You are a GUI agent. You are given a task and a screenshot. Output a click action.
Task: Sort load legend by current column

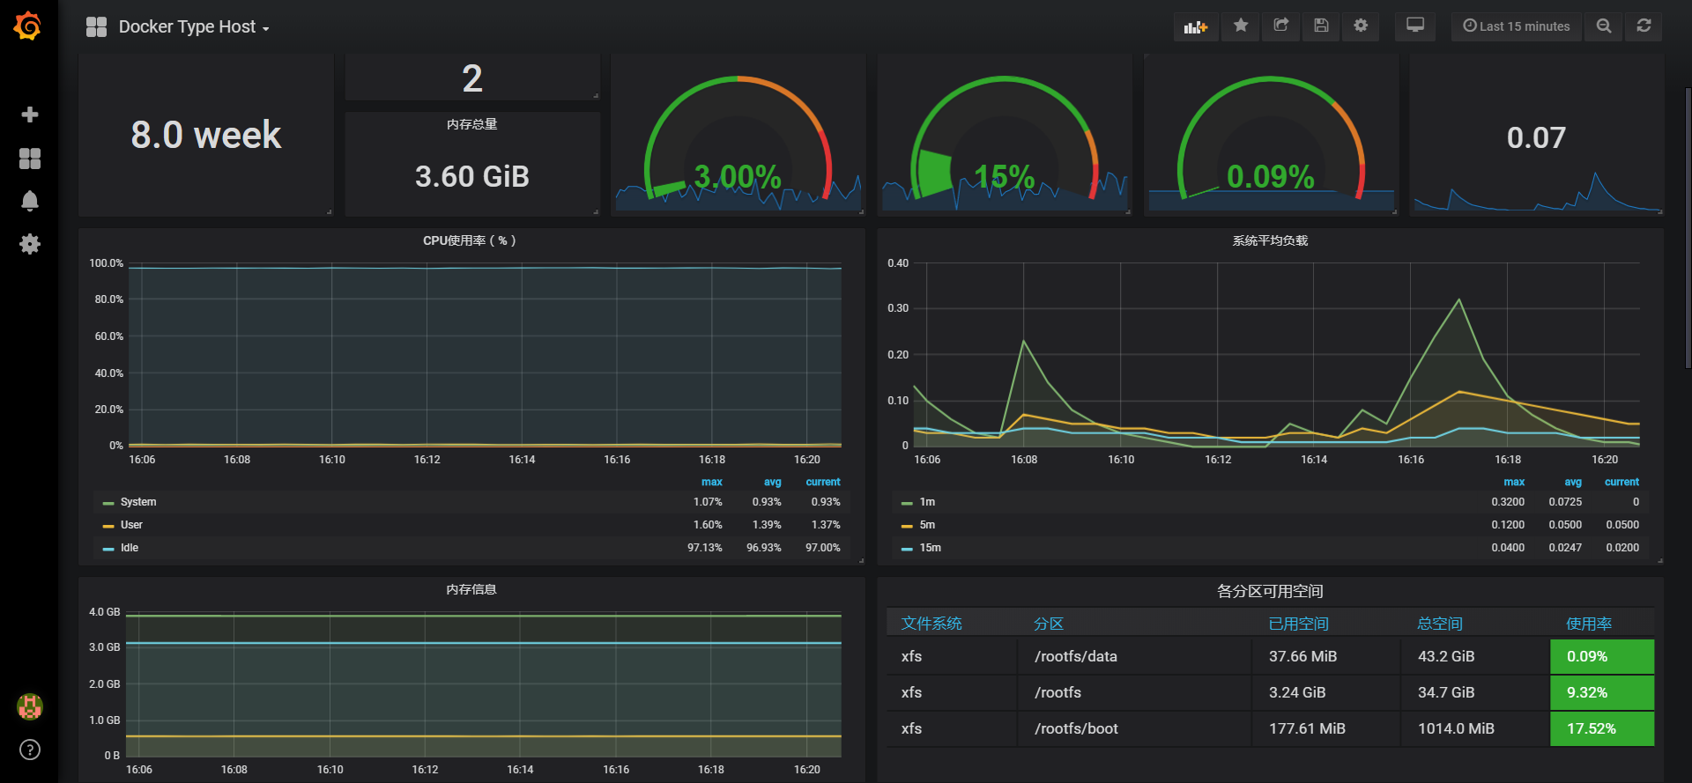click(x=1621, y=482)
